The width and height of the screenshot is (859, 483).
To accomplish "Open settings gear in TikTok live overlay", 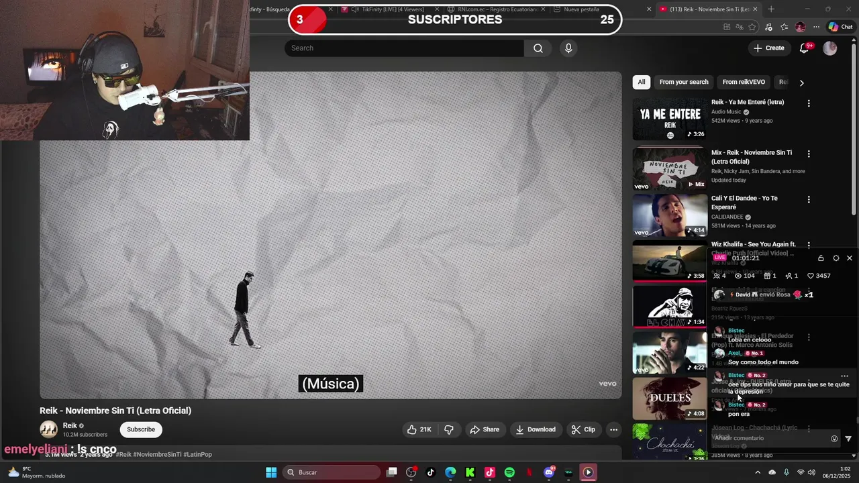I will coord(836,258).
